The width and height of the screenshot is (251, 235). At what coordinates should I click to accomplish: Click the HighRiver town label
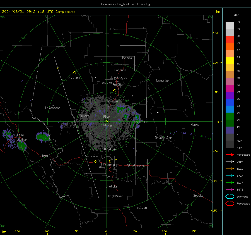116,196
